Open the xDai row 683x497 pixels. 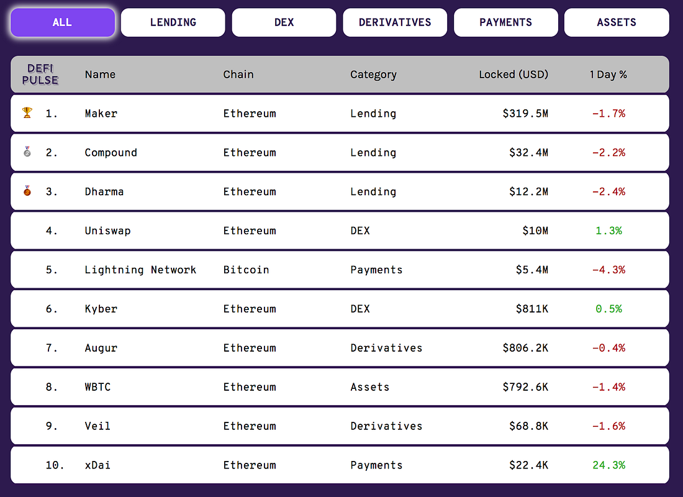pyautogui.click(x=340, y=465)
